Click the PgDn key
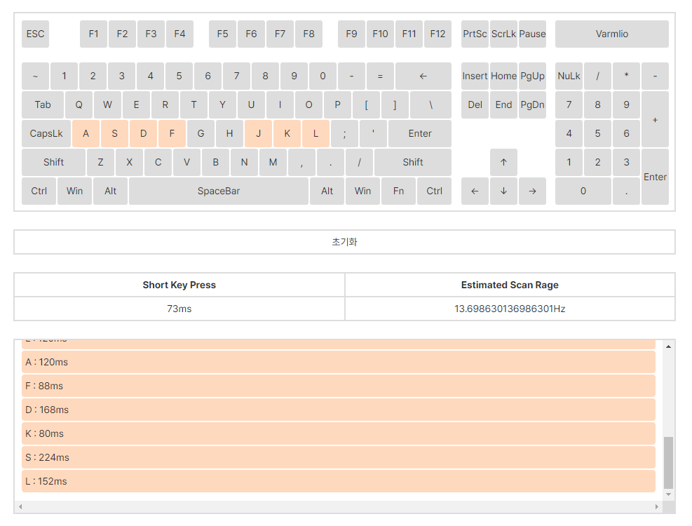 coord(532,104)
